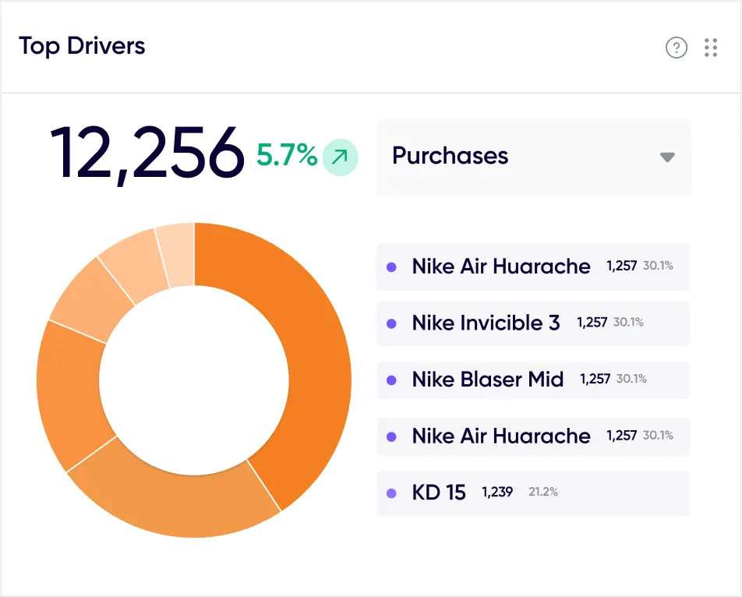Click the smallest pale peach donut segment
Screen dimensions: 742x597
coord(178,255)
